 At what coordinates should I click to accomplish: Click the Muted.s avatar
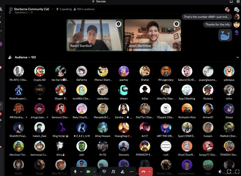coord(208,90)
